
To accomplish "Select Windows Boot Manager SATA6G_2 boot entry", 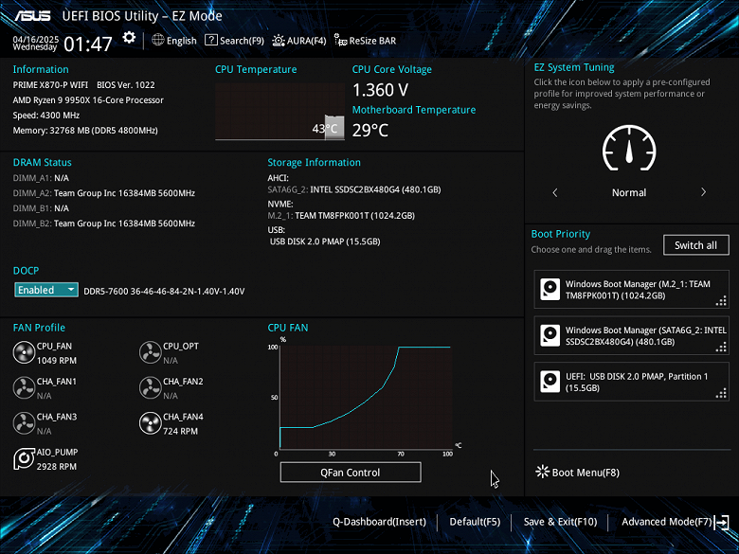I will point(632,335).
